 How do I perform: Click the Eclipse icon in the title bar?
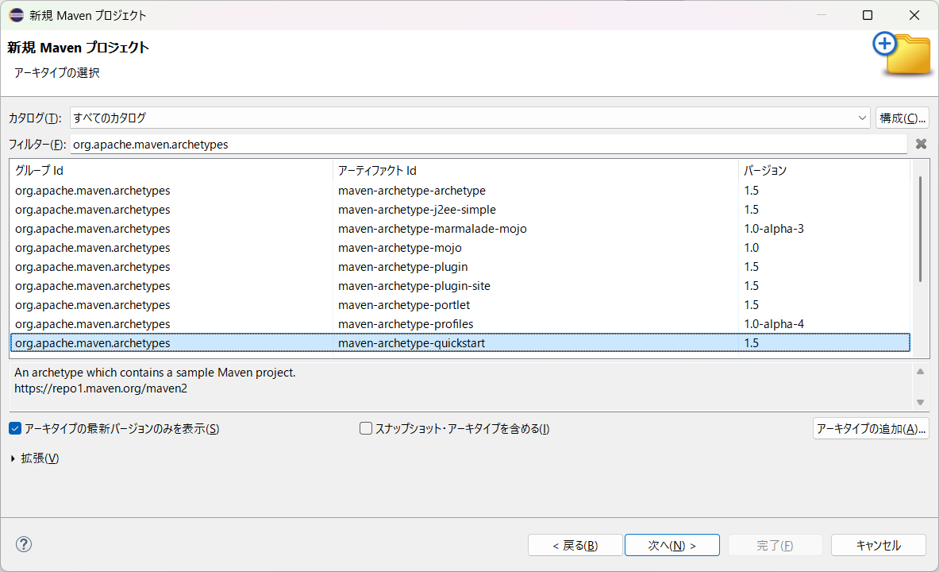click(16, 15)
